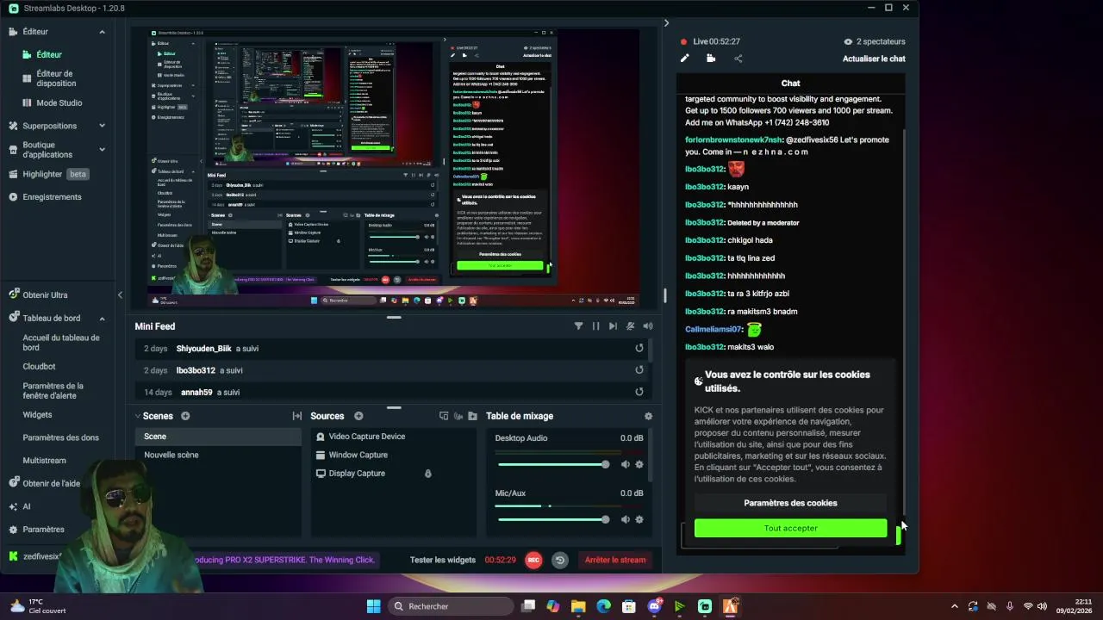Open the audio-visual source tool icon
The width and height of the screenshot is (1103, 620).
(x=458, y=416)
